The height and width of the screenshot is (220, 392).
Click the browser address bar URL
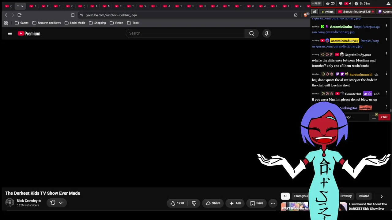(111, 15)
